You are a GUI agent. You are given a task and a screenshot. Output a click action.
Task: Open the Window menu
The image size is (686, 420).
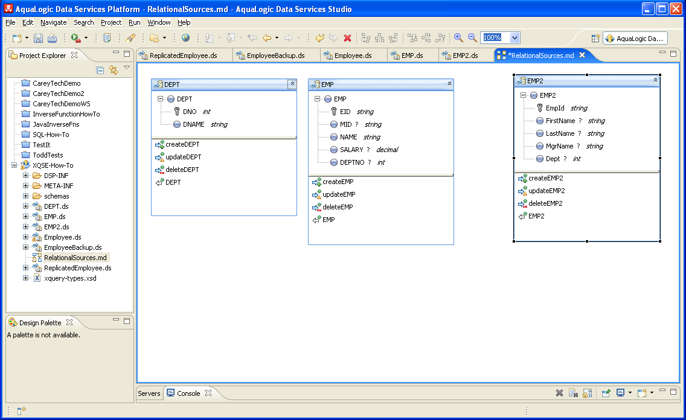click(159, 22)
